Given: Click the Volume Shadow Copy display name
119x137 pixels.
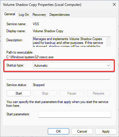Looking at the screenshot, I should coord(48,31).
